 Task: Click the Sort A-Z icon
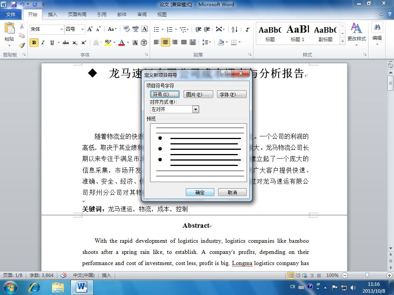235,29
